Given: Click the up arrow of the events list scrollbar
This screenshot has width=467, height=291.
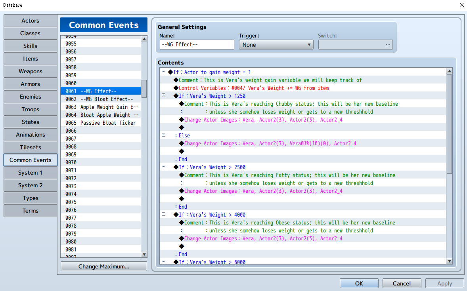Looking at the screenshot, I should point(144,39).
